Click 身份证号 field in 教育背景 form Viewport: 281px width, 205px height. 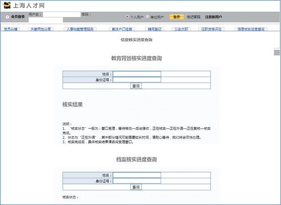coord(137,80)
